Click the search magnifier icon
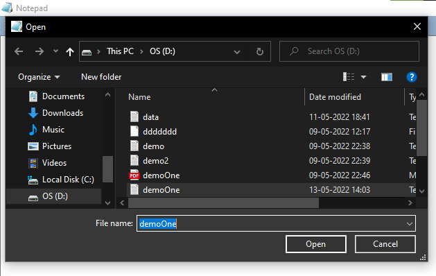Viewport: 436px width, 276px height. point(294,51)
